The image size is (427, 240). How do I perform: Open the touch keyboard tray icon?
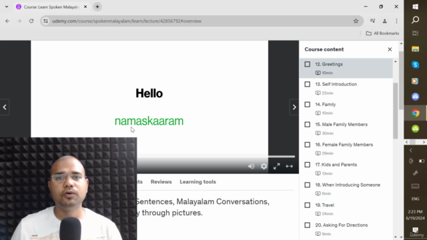click(415, 186)
